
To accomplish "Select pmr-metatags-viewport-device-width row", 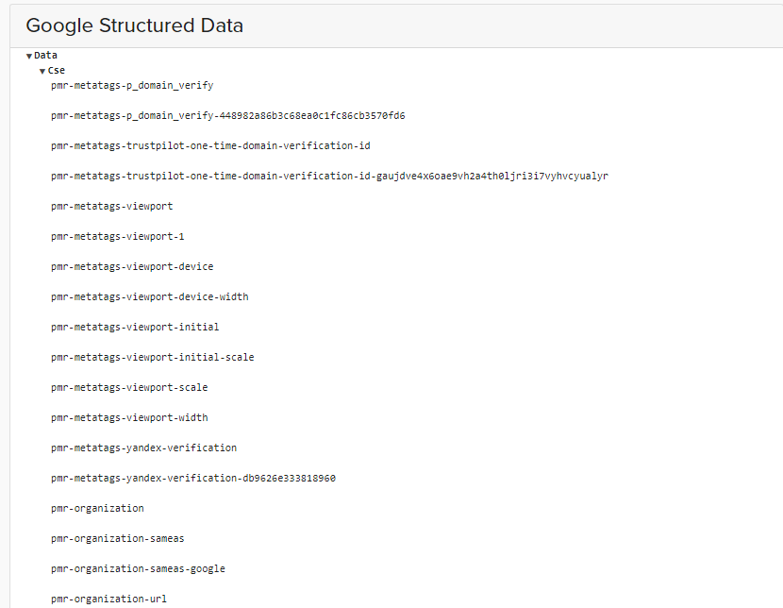I will [150, 296].
